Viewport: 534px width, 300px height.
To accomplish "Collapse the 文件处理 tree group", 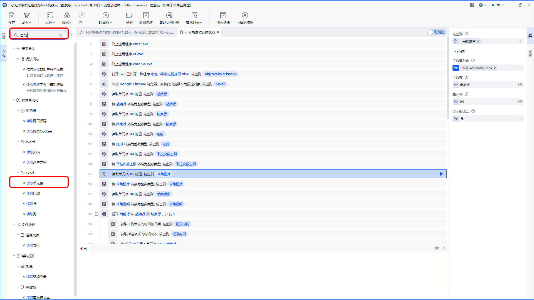I will pos(14,224).
